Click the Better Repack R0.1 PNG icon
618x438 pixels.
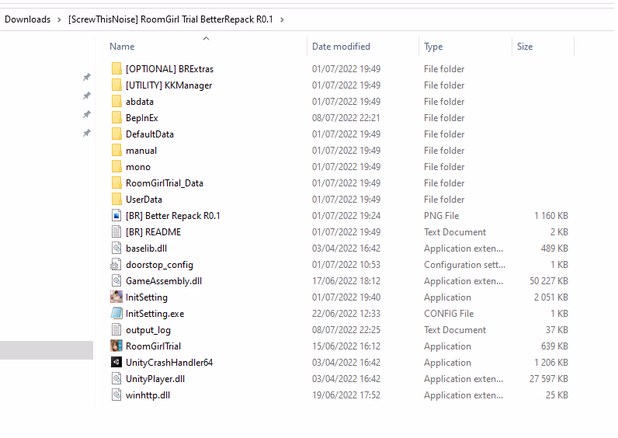pyautogui.click(x=116, y=216)
